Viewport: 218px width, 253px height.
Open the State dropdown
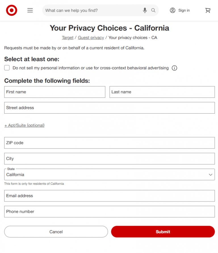pos(109,174)
